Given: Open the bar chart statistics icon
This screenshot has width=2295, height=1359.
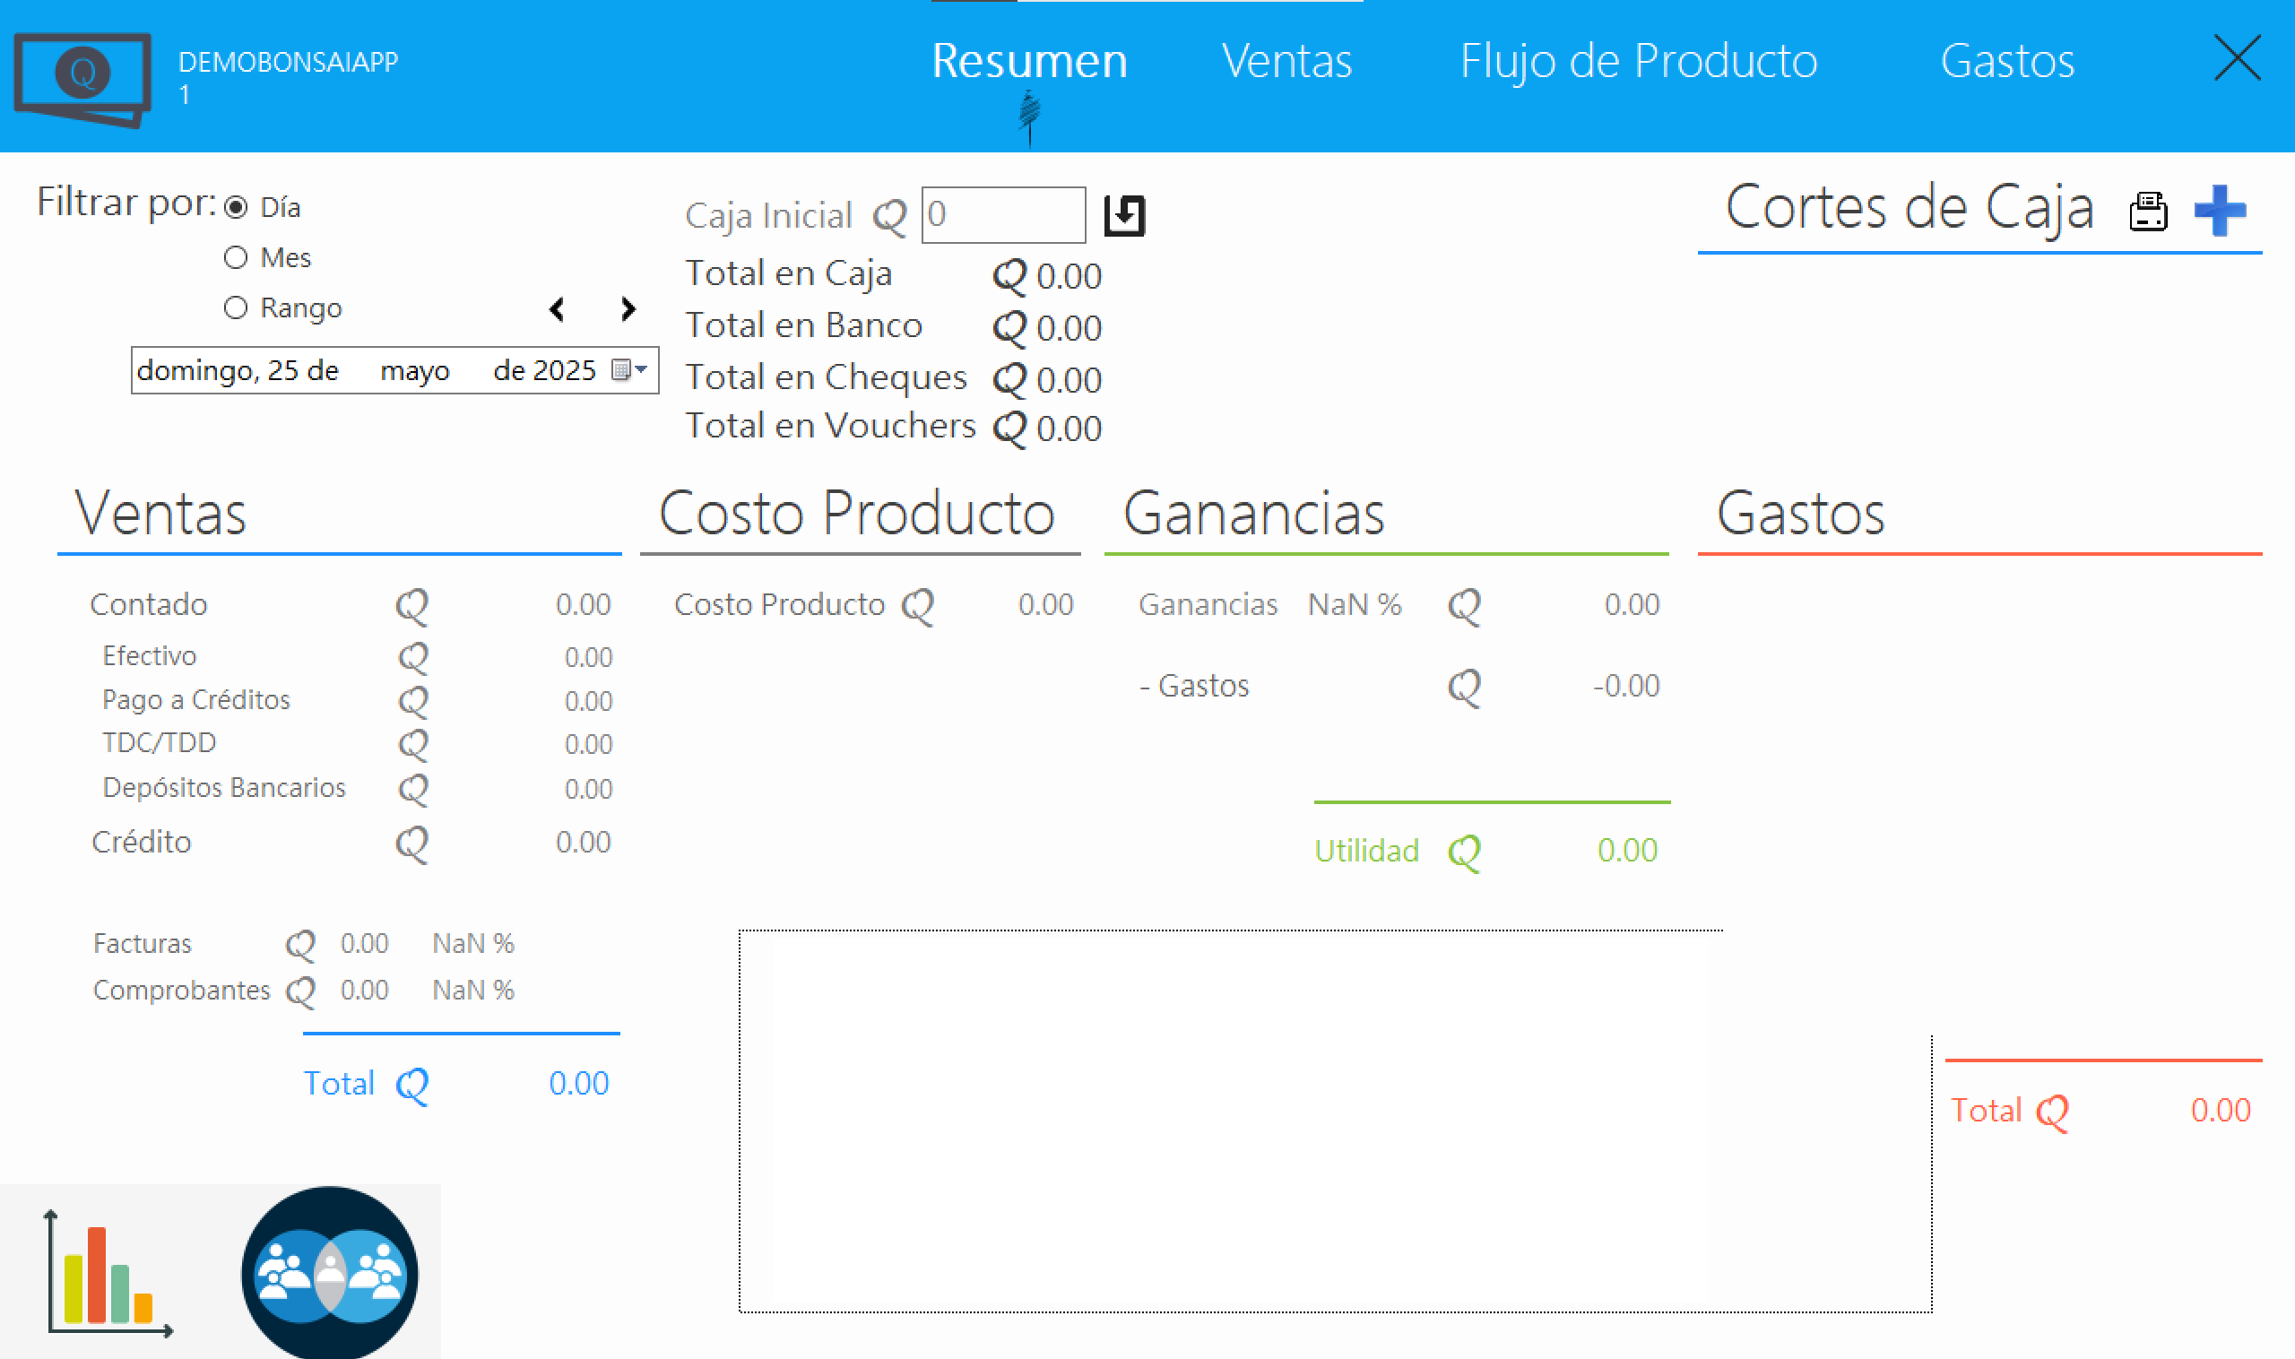Looking at the screenshot, I should (x=108, y=1273).
